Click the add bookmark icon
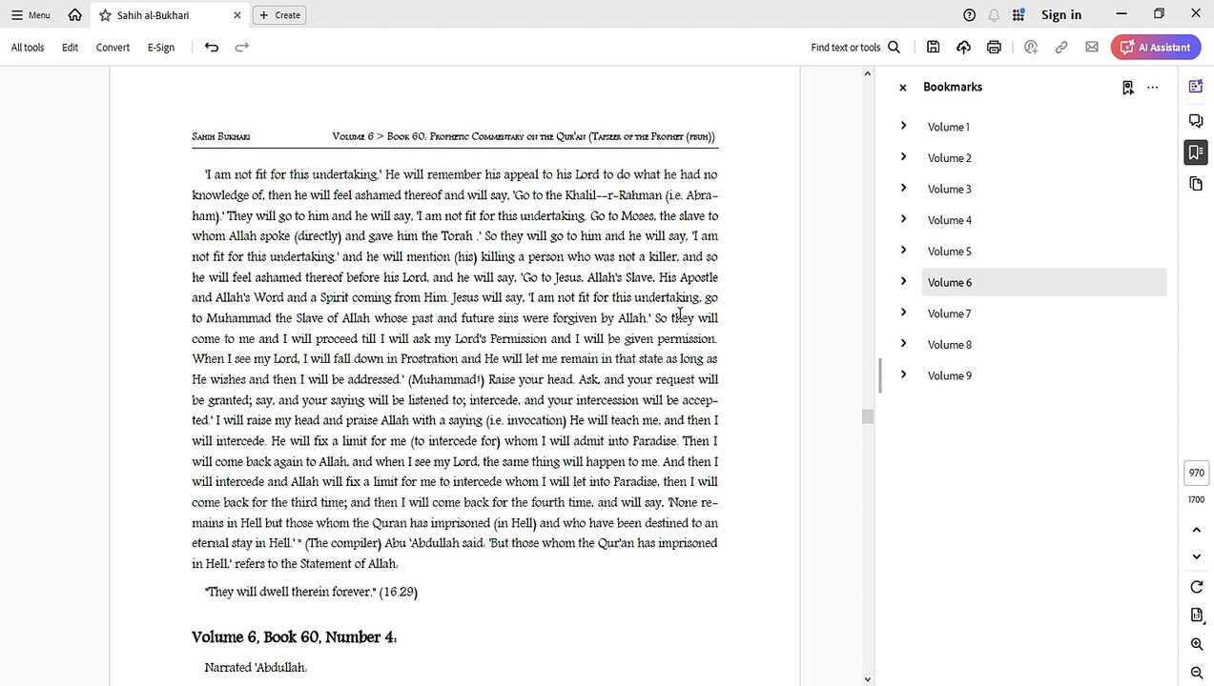This screenshot has width=1214, height=686. click(x=1127, y=88)
